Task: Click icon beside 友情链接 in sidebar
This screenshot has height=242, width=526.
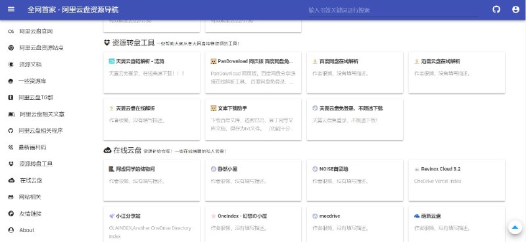Action: pos(11,214)
